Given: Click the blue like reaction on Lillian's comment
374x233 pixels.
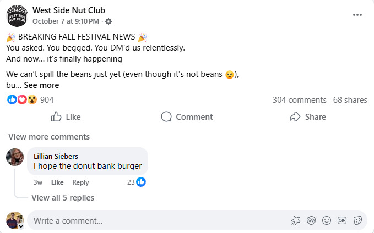Looking at the screenshot, I should click(141, 182).
